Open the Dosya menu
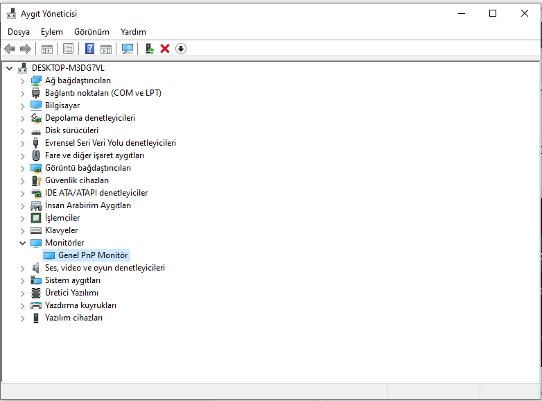The image size is (542, 401). (19, 32)
